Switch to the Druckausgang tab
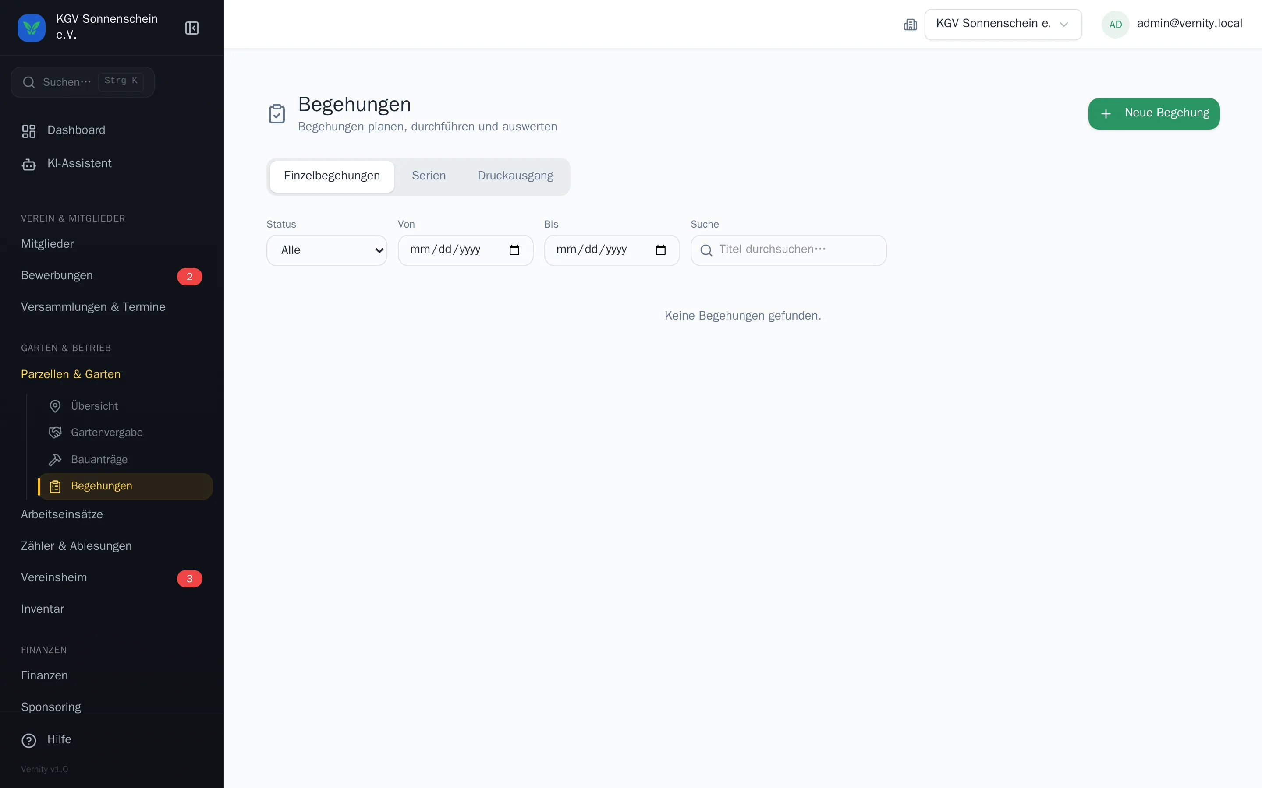Image resolution: width=1262 pixels, height=788 pixels. pyautogui.click(x=515, y=176)
